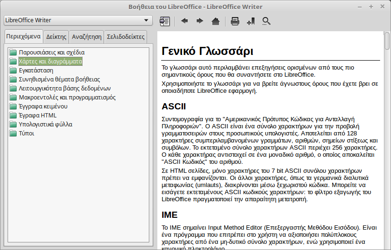The width and height of the screenshot is (391, 250).
Task: Go back to previous help page
Action: [184, 21]
